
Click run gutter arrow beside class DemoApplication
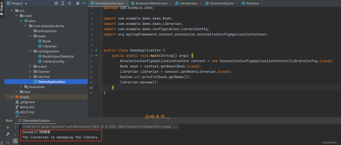pyautogui.click(x=97, y=50)
